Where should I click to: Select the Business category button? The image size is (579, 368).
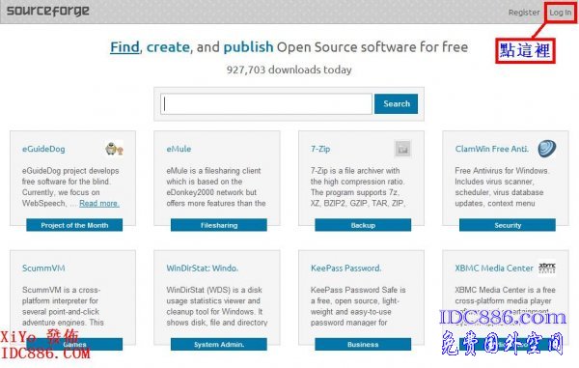click(x=363, y=345)
